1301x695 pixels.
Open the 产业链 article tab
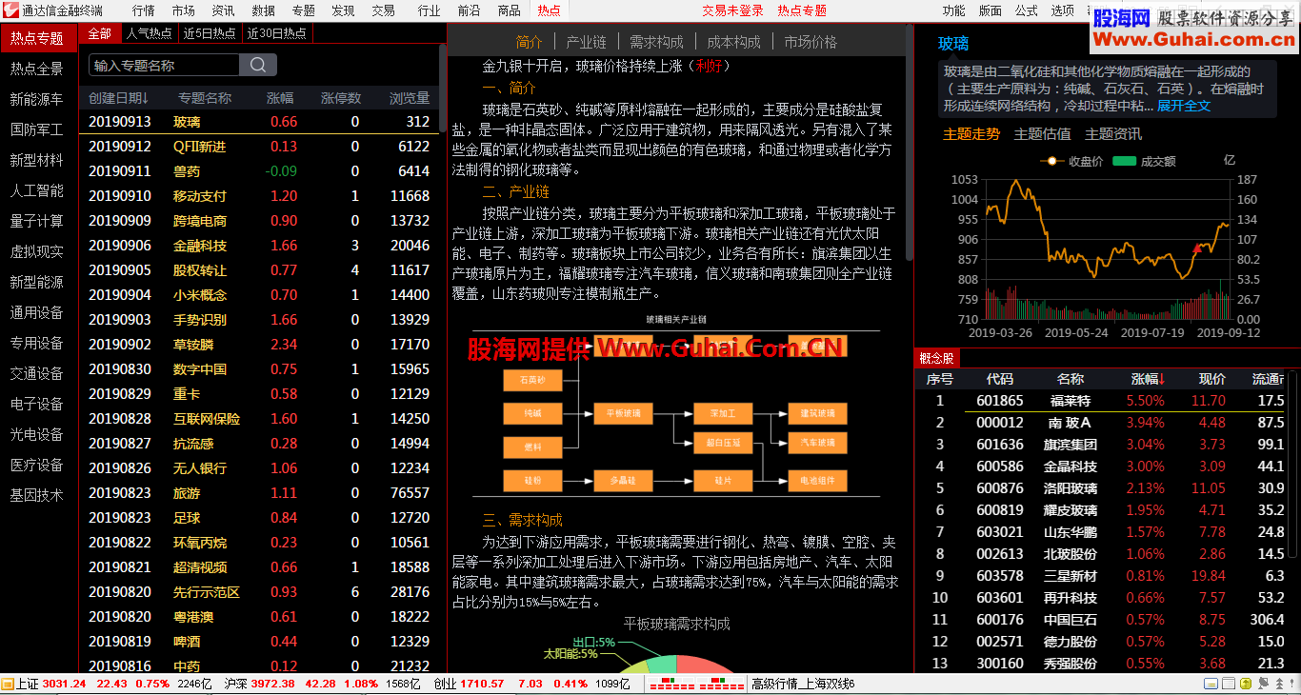tap(586, 42)
